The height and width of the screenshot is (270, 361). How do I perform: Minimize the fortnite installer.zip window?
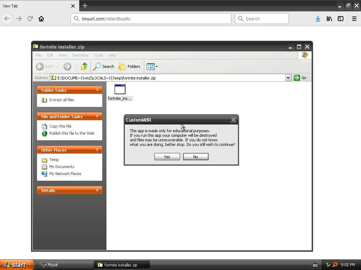pyautogui.click(x=290, y=47)
